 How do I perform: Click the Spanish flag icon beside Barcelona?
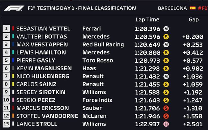(192, 8)
